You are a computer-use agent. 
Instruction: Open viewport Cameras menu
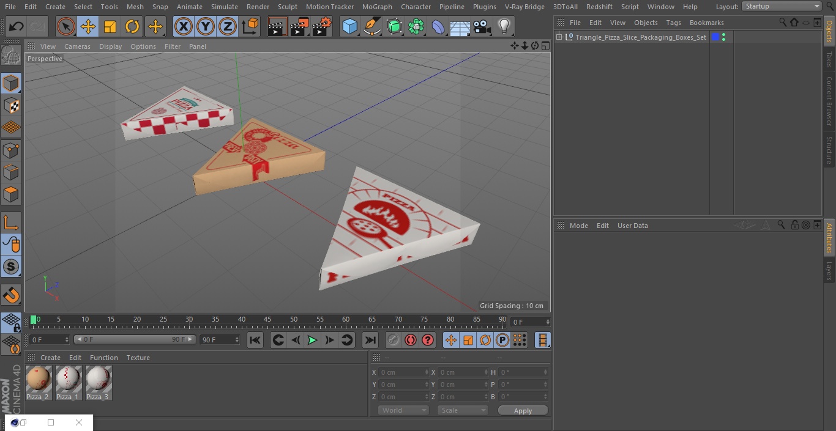pos(77,46)
